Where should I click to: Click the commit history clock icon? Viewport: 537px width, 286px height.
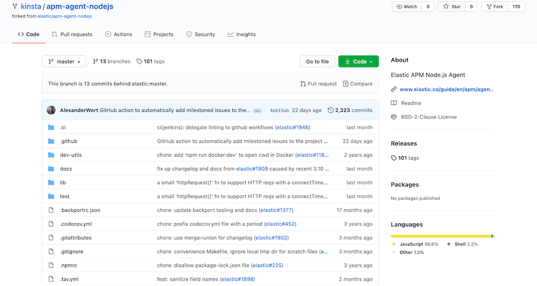331,110
